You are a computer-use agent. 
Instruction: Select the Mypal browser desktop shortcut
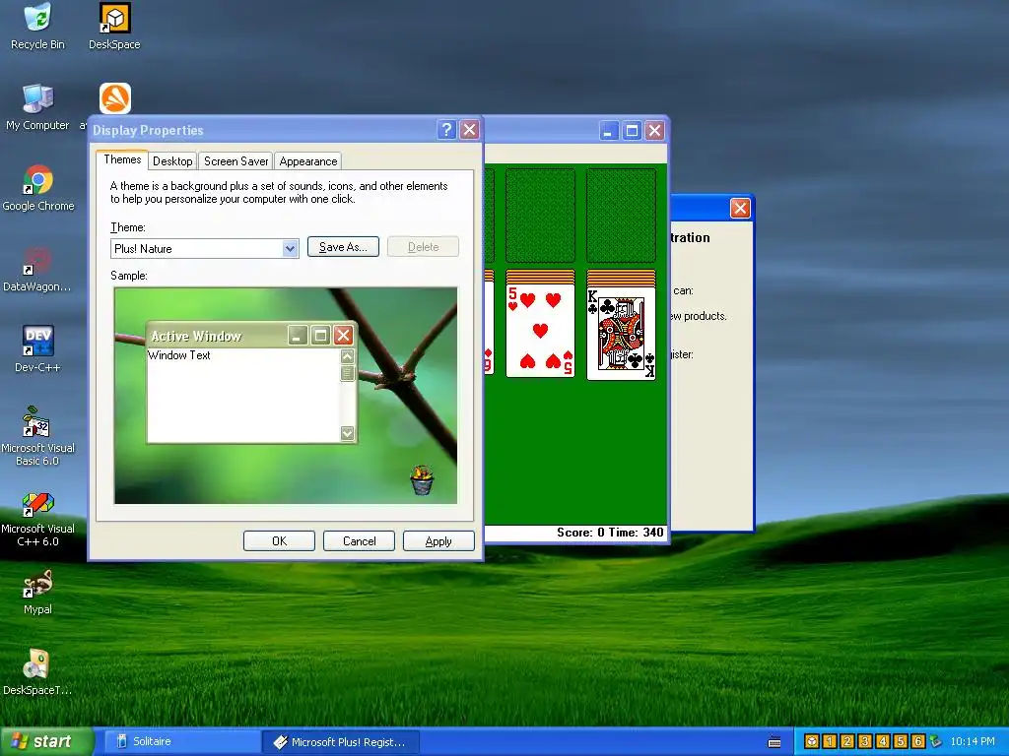(x=37, y=592)
